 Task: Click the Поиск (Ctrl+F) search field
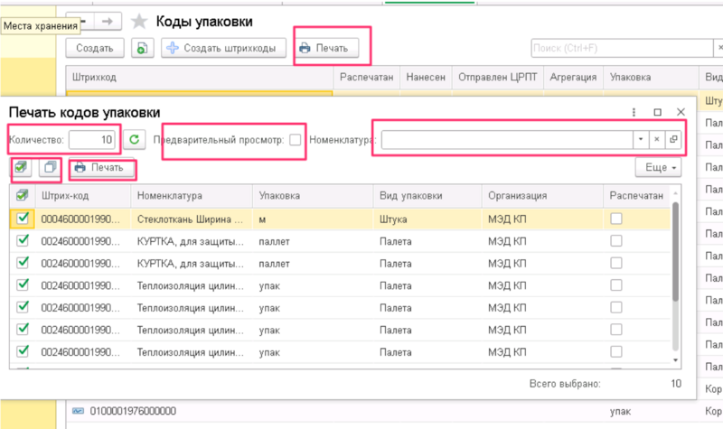[x=622, y=48]
